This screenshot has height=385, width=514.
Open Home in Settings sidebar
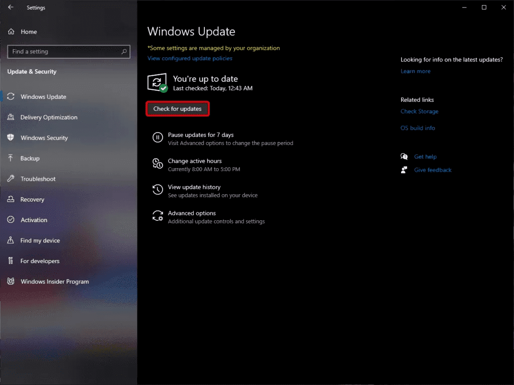(29, 32)
